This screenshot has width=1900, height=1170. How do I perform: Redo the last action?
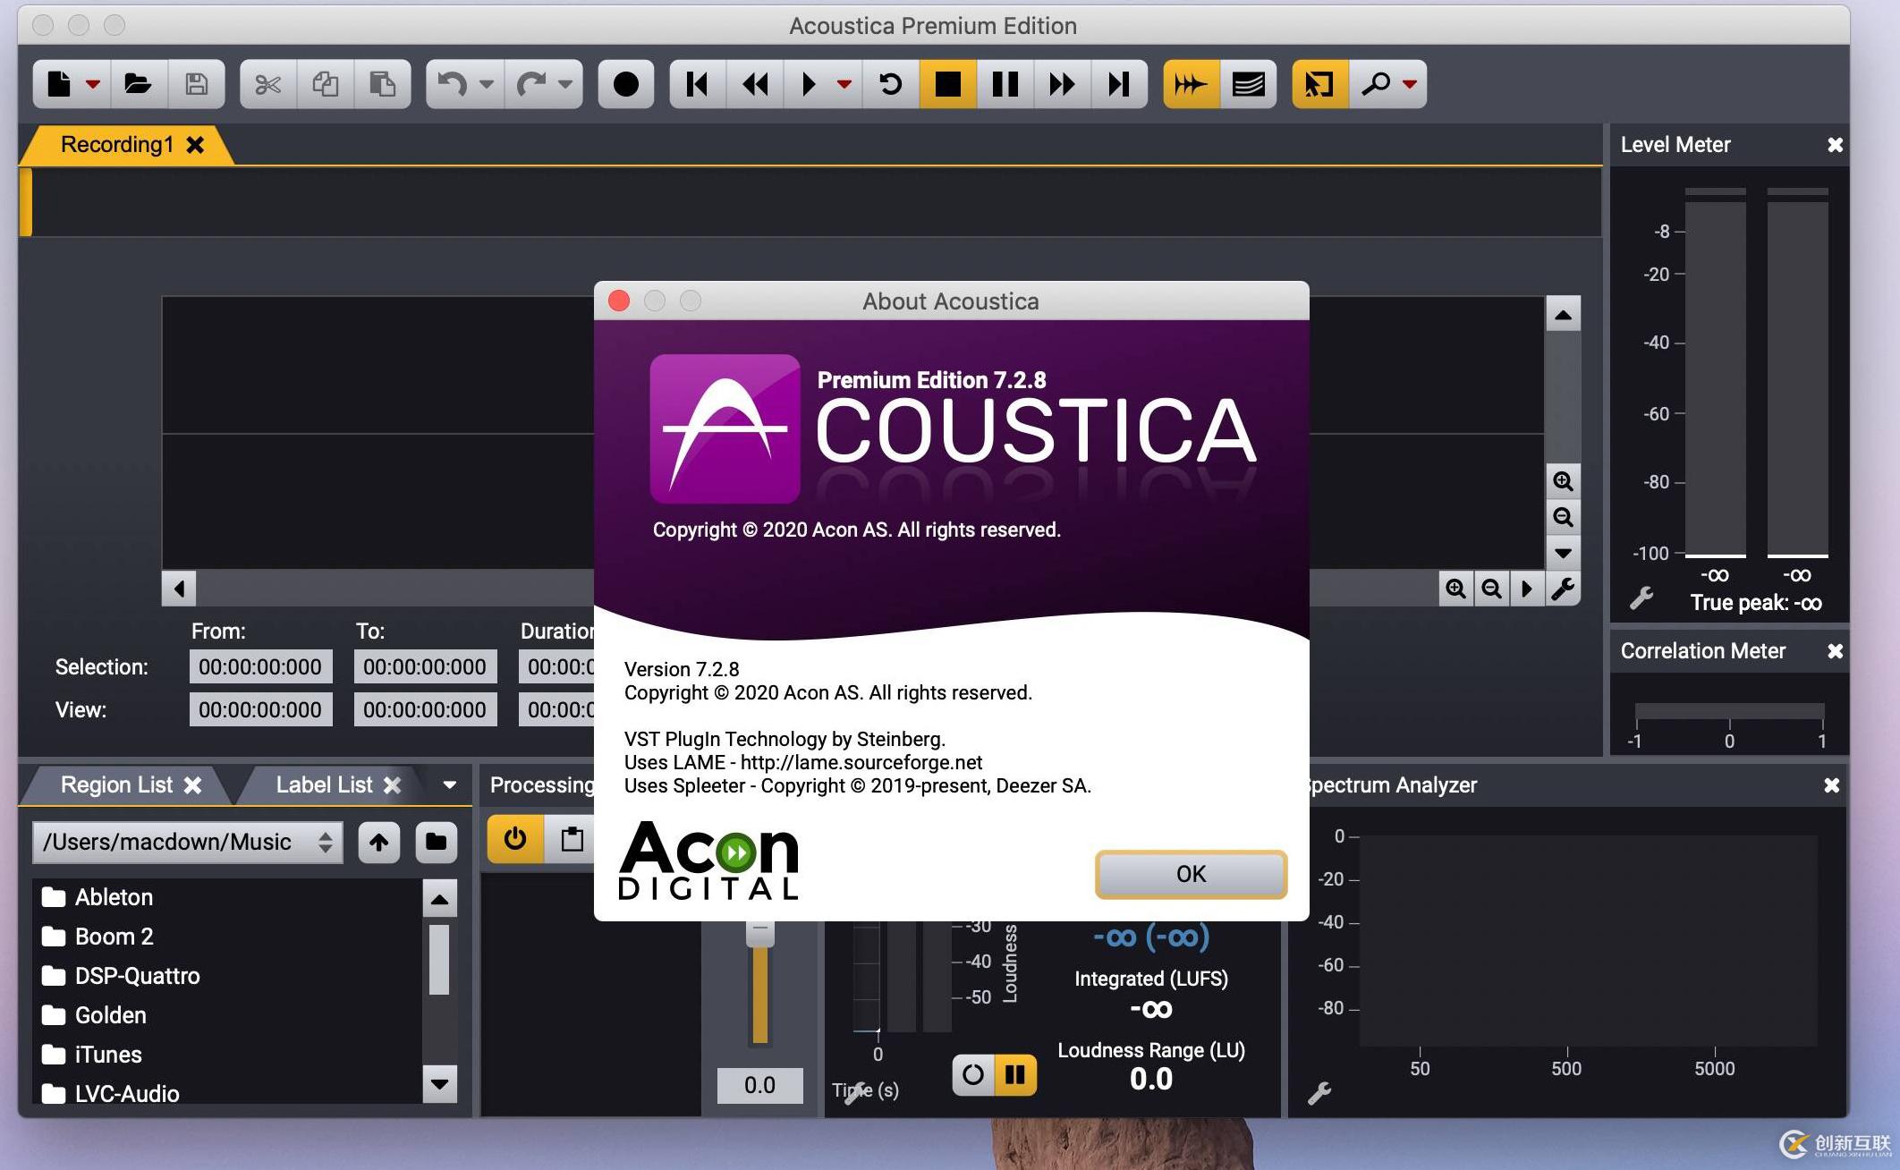(x=530, y=84)
